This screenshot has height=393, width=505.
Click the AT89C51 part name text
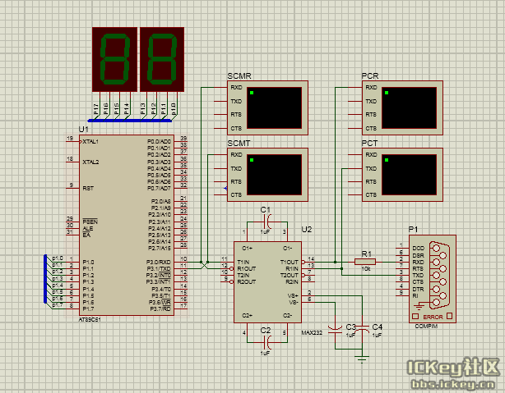pos(90,320)
